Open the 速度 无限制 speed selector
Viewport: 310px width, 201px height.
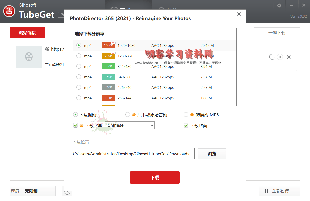tap(32, 191)
